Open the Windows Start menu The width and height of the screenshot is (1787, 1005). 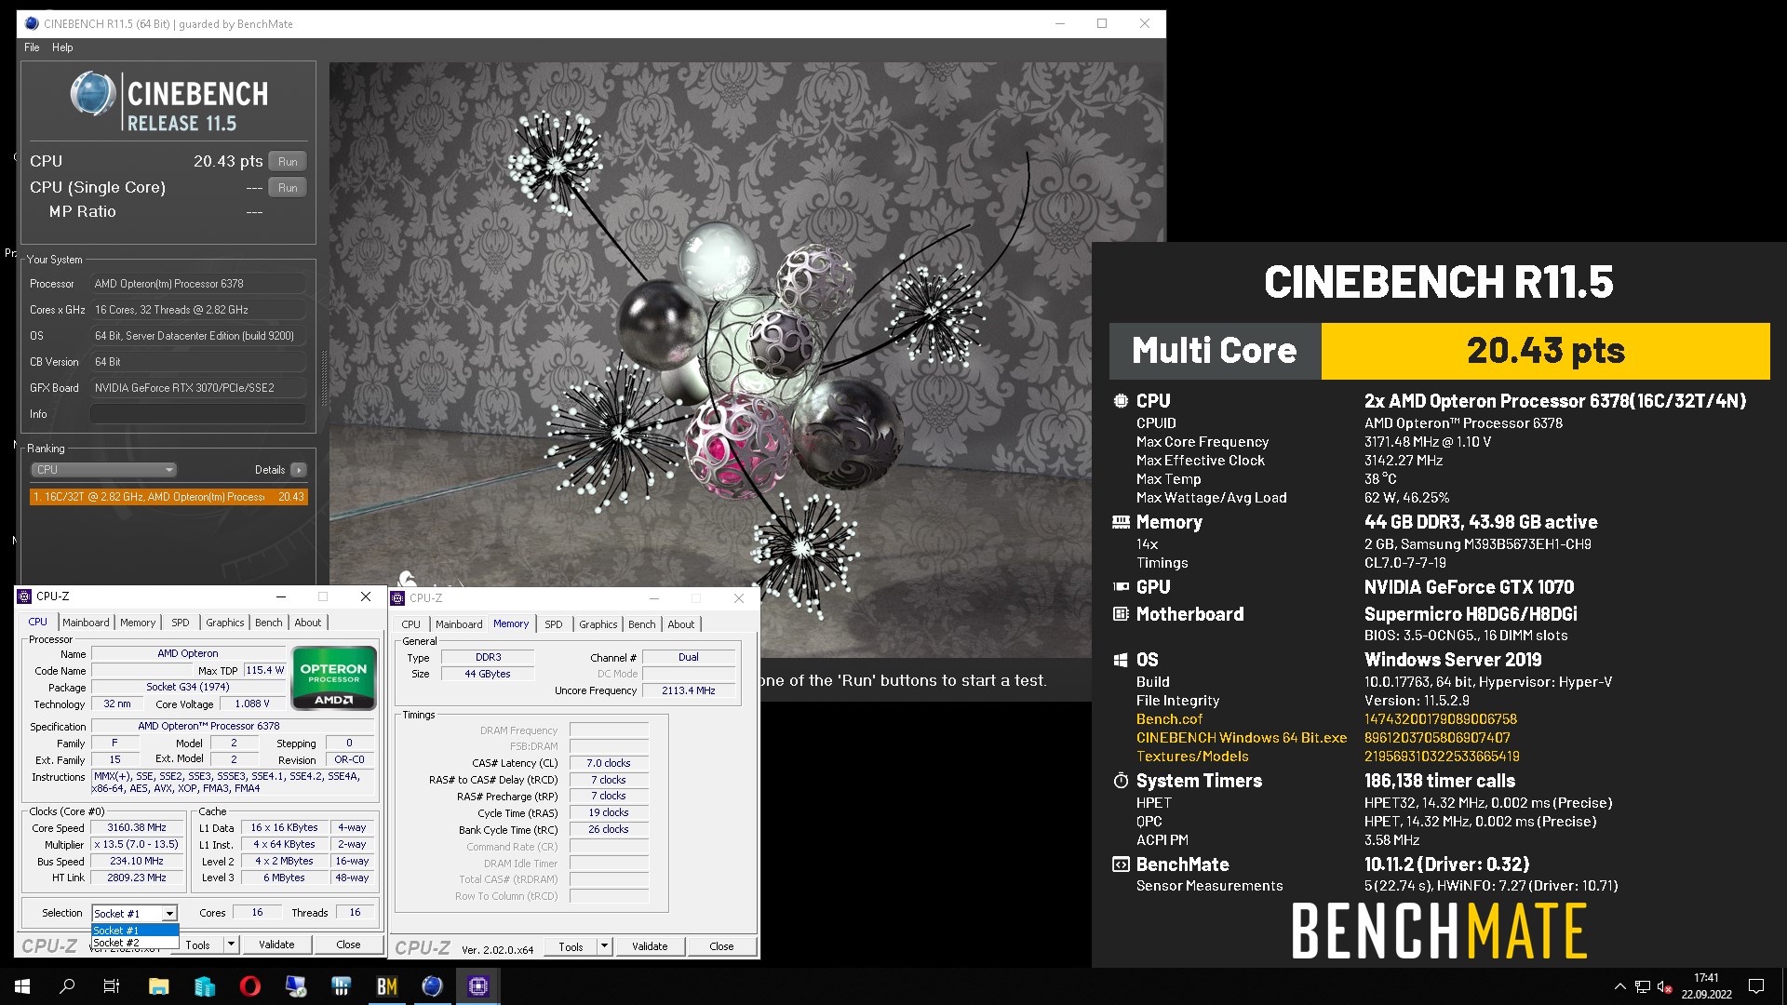(x=22, y=986)
